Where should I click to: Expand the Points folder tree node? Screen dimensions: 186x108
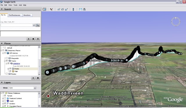pos(8,69)
